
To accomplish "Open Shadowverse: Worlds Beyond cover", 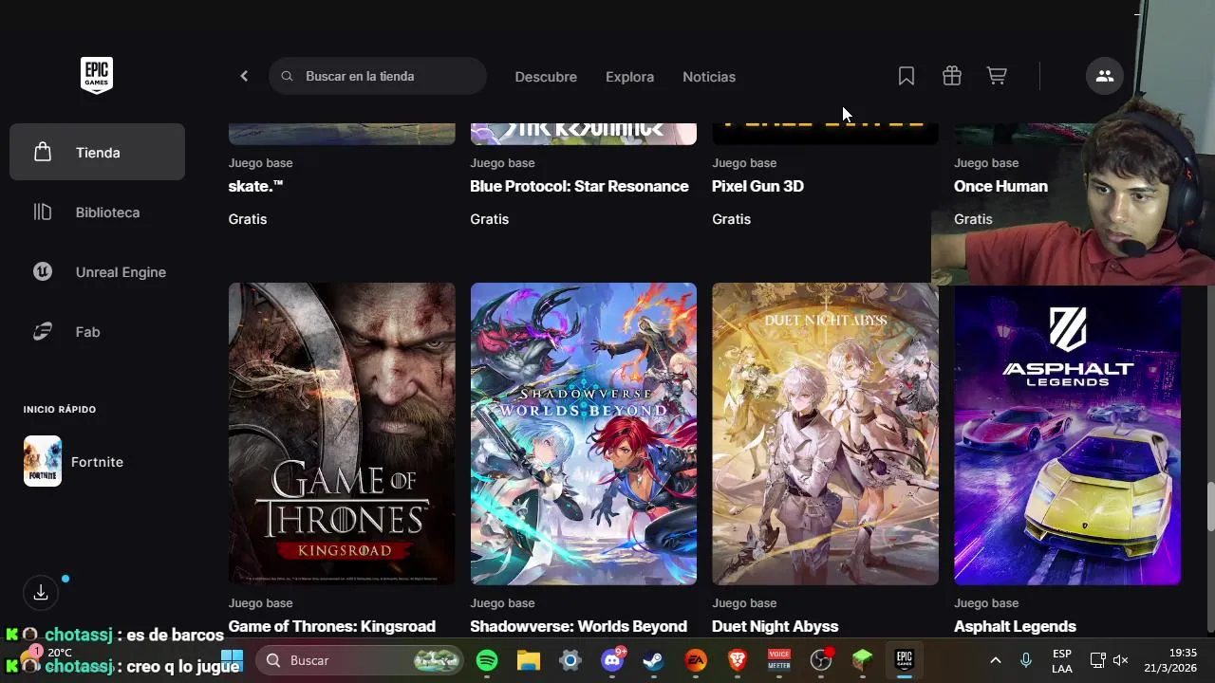I will 584,434.
